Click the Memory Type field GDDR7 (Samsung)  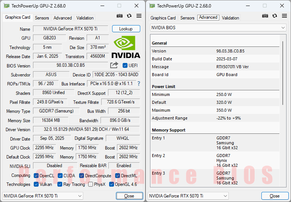click(x=56, y=111)
